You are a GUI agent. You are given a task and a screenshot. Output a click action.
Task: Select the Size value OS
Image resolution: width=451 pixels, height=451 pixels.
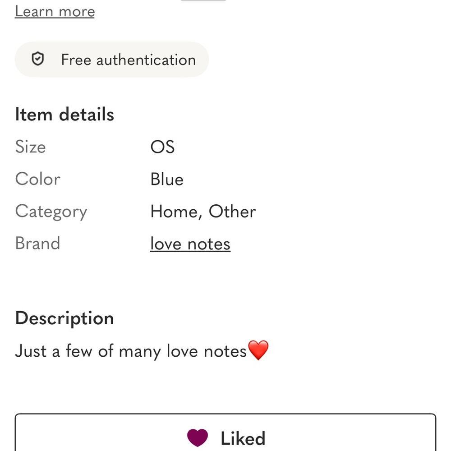click(x=162, y=147)
